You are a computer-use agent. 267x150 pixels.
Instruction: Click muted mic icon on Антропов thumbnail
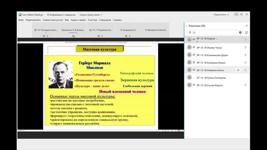(x=130, y=36)
